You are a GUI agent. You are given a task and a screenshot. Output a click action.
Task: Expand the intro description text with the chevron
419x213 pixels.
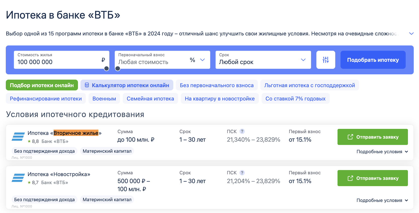point(411,34)
